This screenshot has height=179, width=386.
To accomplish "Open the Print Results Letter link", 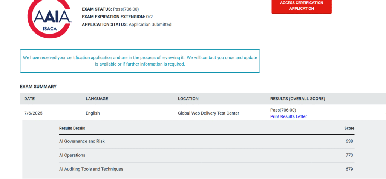I will tap(288, 116).
